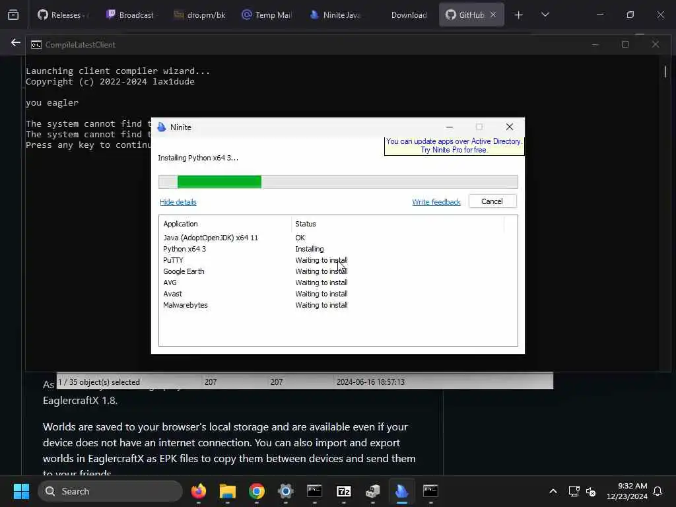The height and width of the screenshot is (507, 676).
Task: Click the '1 / 35 object(s) selected' status
Action: (99, 382)
